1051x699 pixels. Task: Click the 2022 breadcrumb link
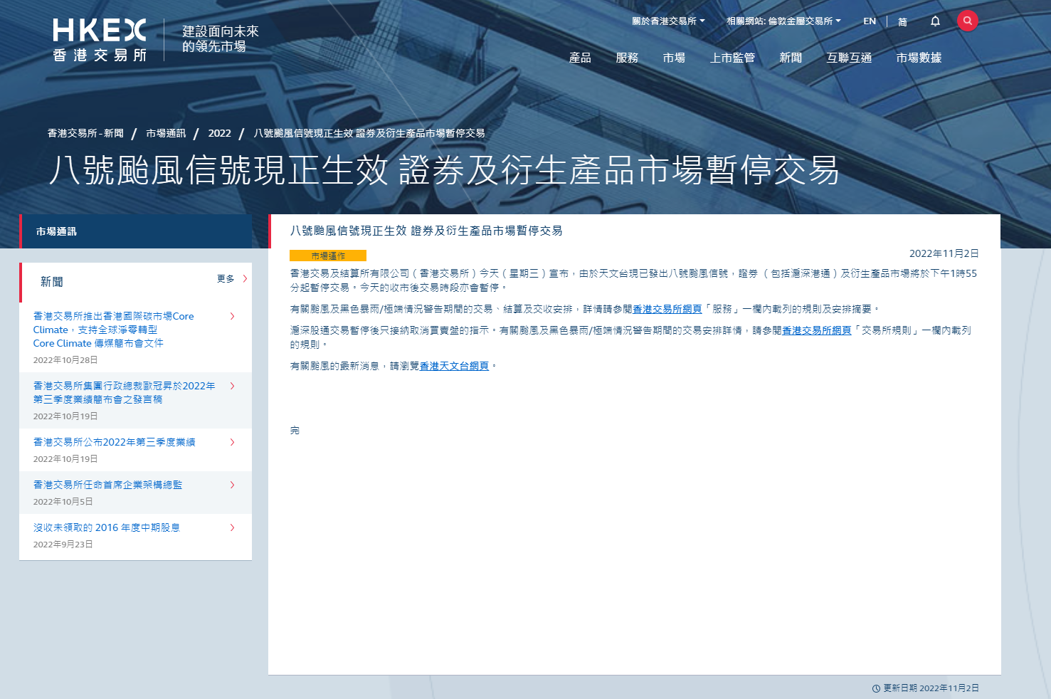tap(219, 133)
